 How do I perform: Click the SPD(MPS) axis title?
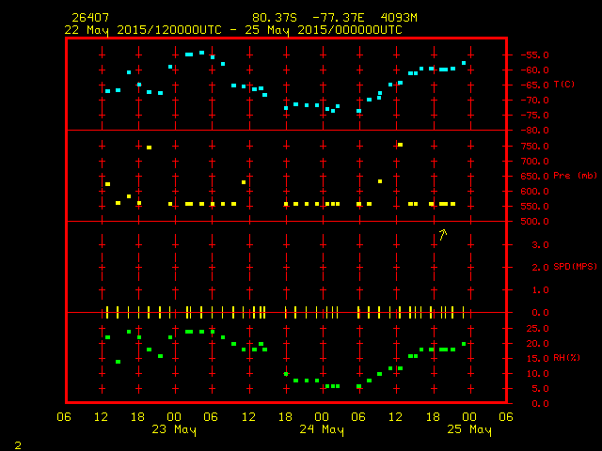pyautogui.click(x=575, y=267)
